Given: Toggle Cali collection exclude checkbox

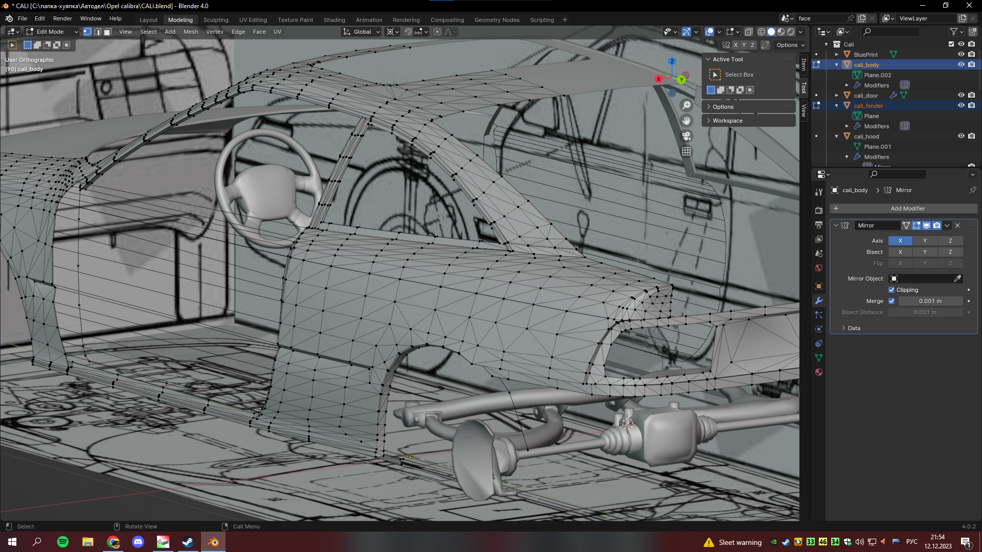Looking at the screenshot, I should 951,44.
